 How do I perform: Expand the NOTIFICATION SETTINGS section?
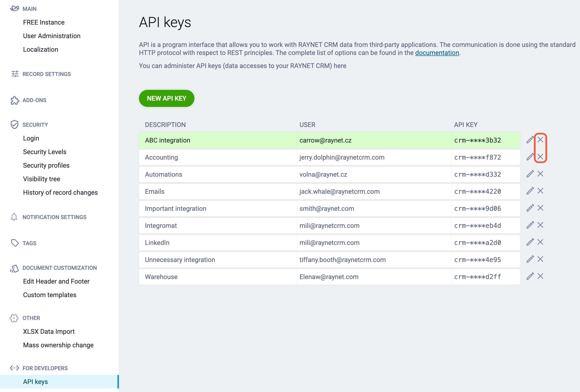54,217
